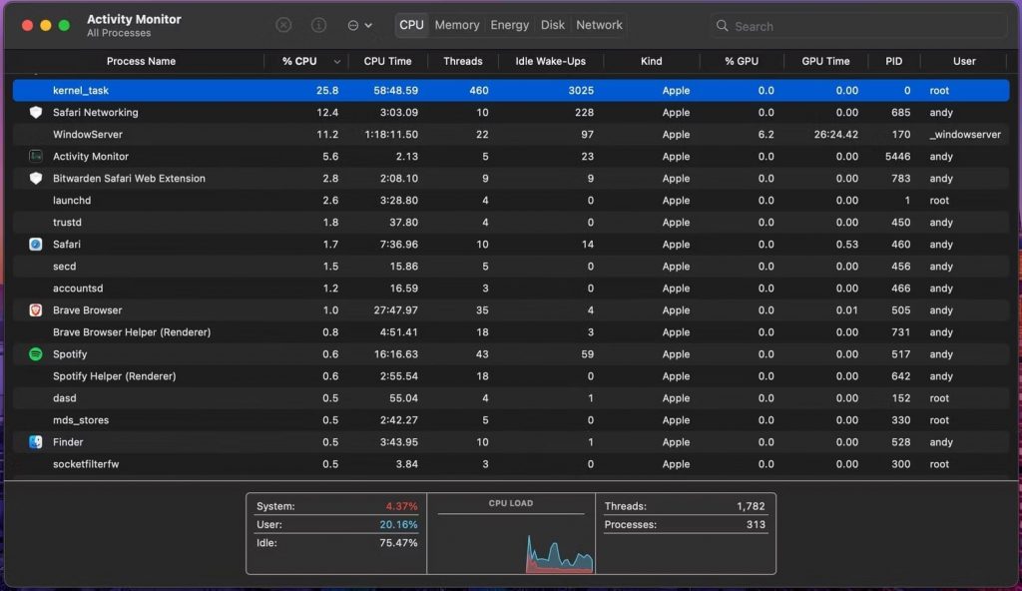Viewport: 1022px width, 591px height.
Task: Click the User 20.16% value
Action: 398,524
